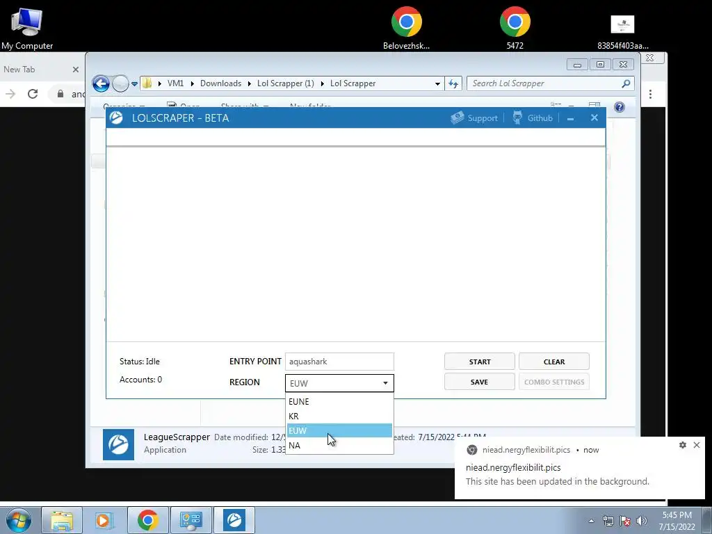Screen dimensions: 712x534
Task: Switch to LeagueScrapper in the taskbar
Action: (234, 520)
